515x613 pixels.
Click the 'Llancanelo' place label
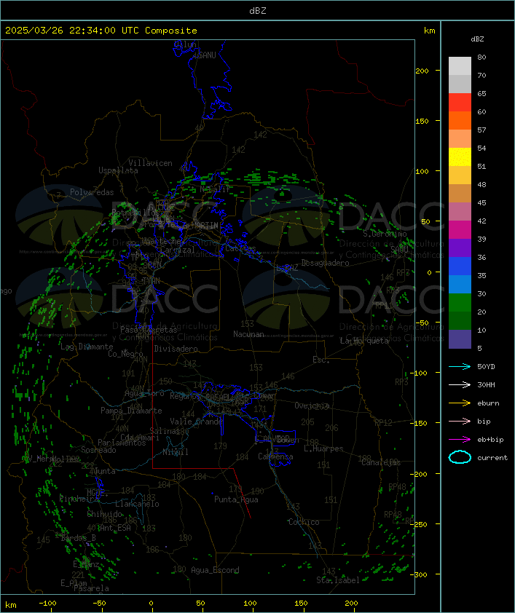point(137,504)
